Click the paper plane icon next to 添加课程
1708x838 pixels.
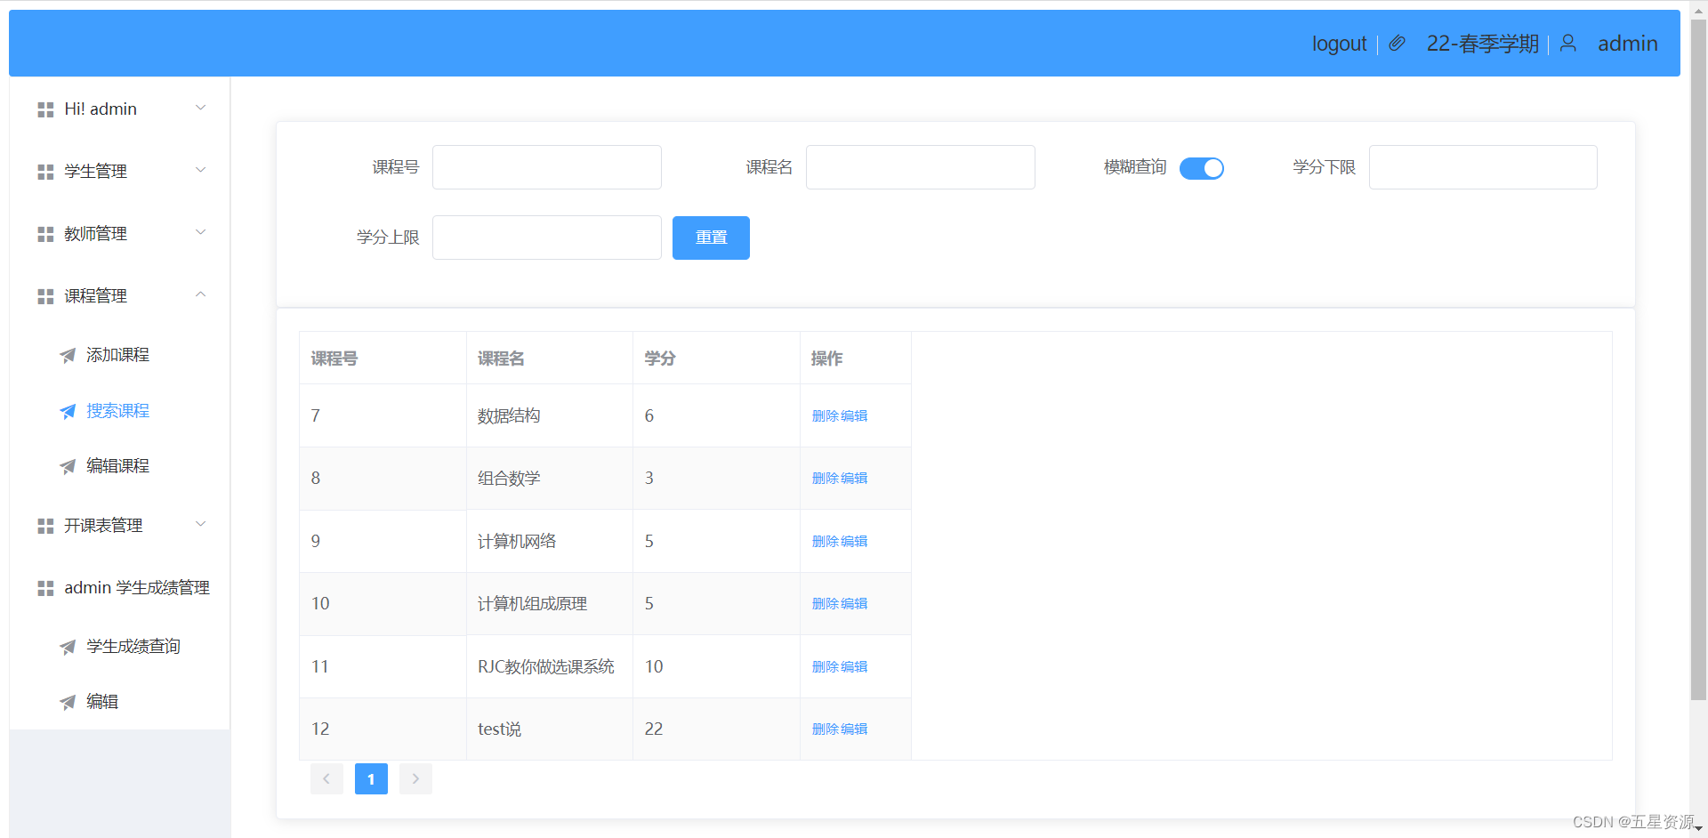point(68,356)
